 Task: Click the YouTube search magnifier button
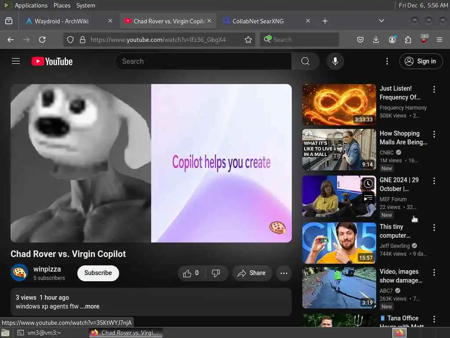305,61
